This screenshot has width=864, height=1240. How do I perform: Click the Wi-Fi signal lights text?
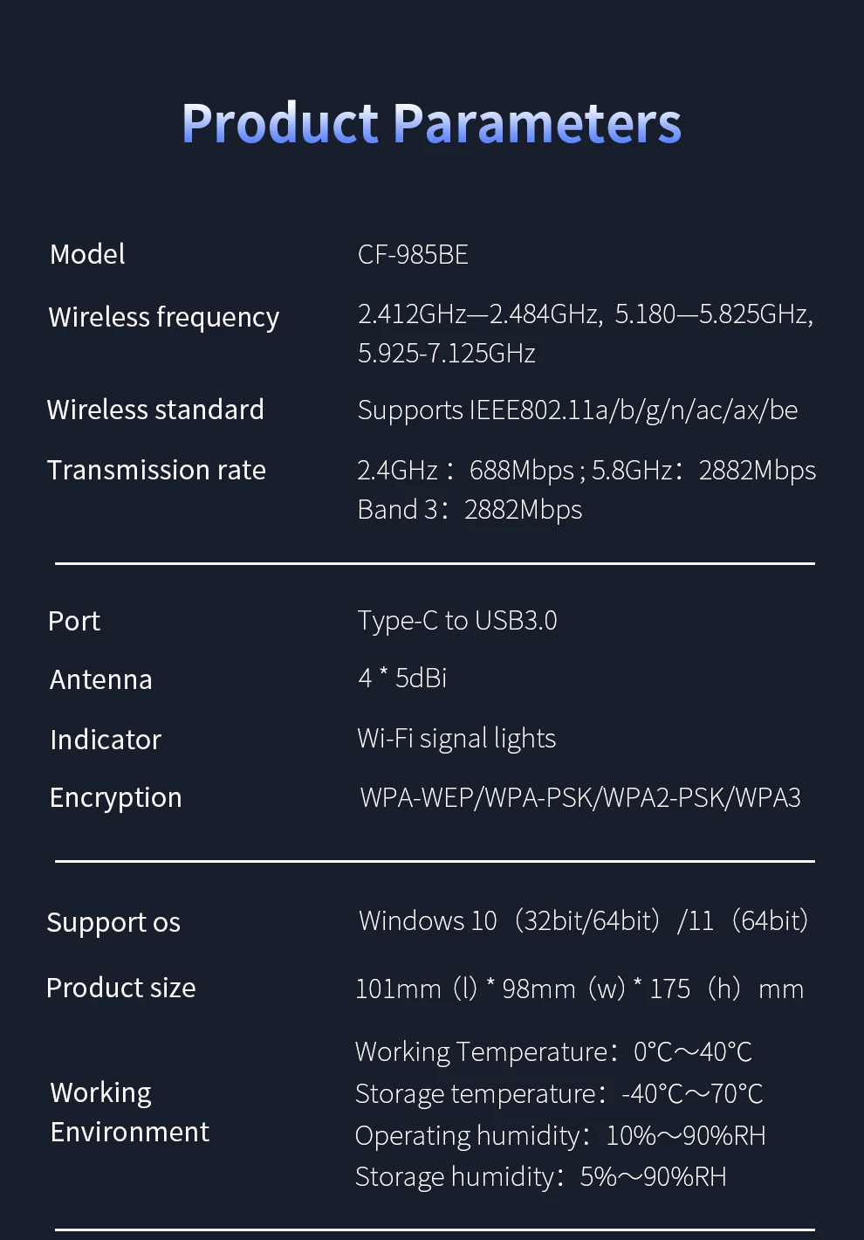coord(456,738)
